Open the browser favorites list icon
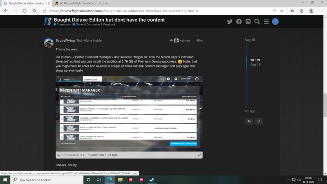Viewport: 327px width, 184px height. [292, 11]
